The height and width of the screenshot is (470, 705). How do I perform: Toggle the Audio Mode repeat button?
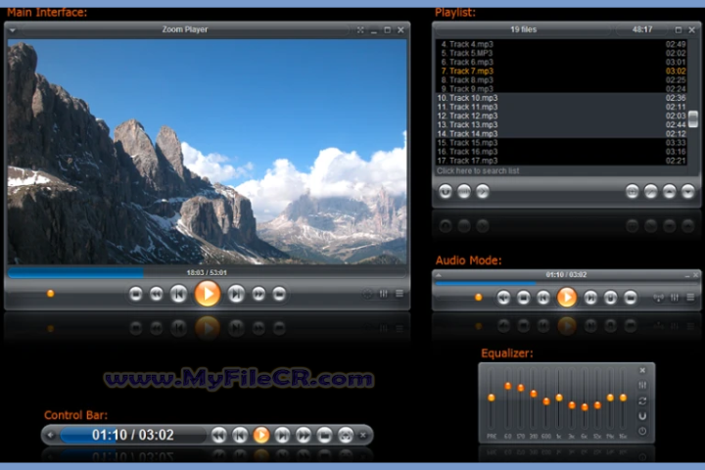[x=610, y=298]
